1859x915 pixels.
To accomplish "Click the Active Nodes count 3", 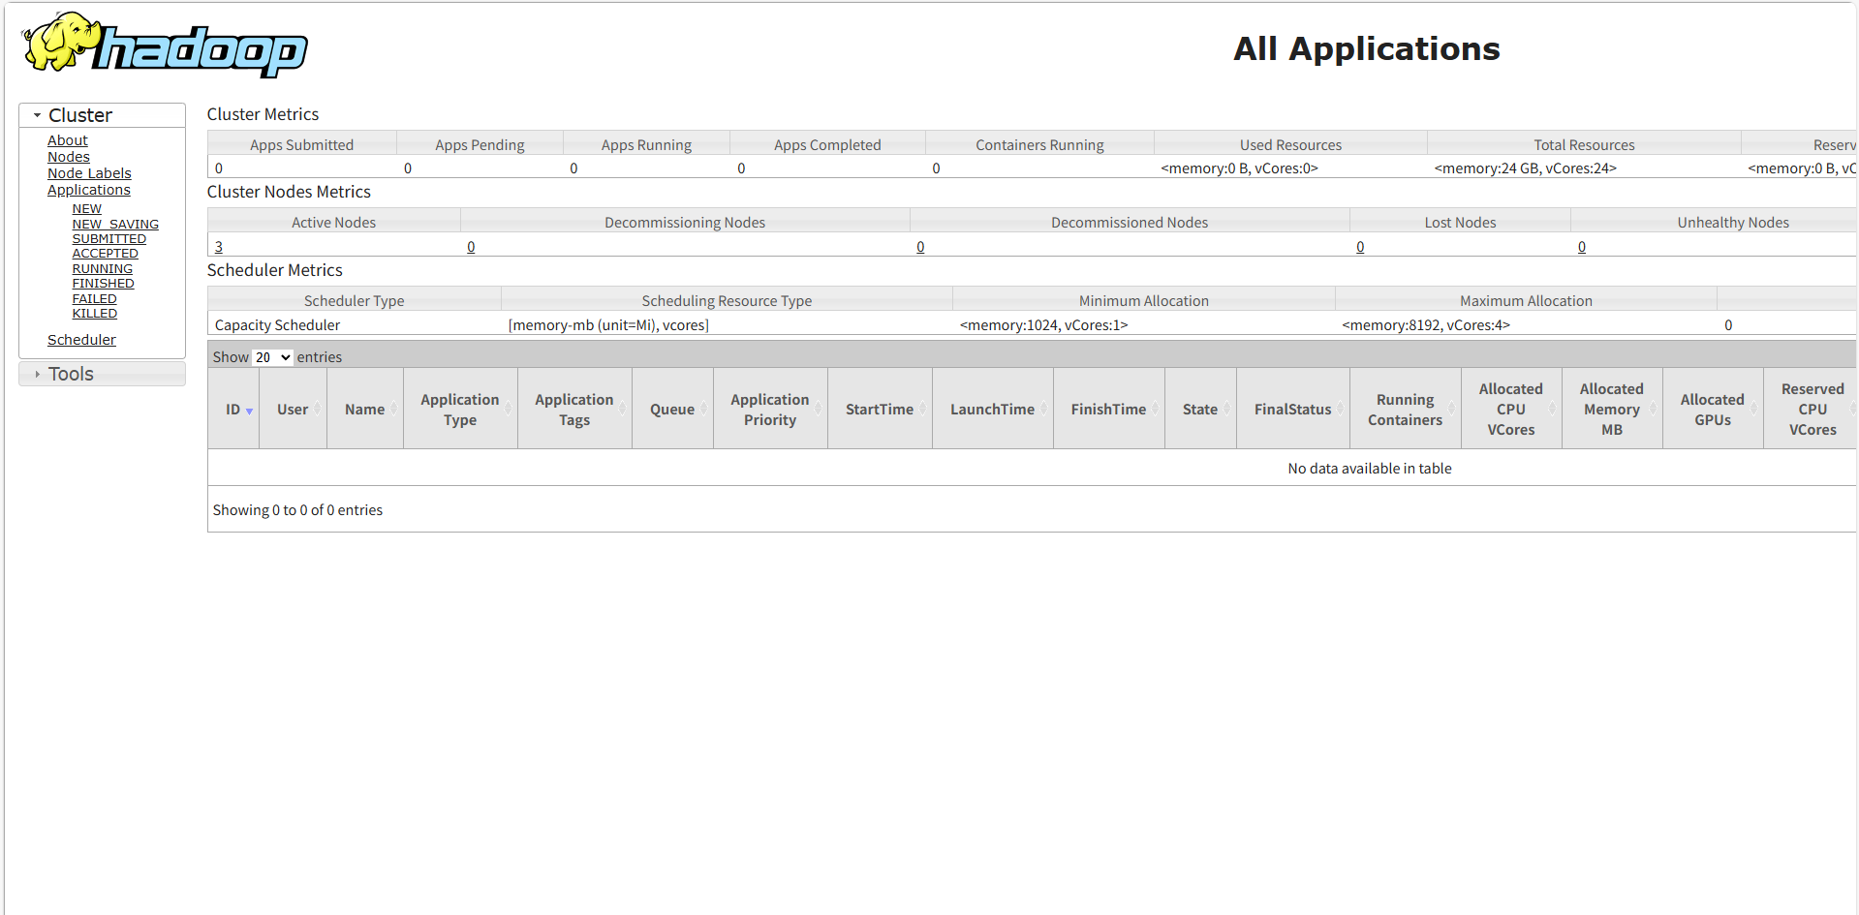I will pyautogui.click(x=219, y=247).
